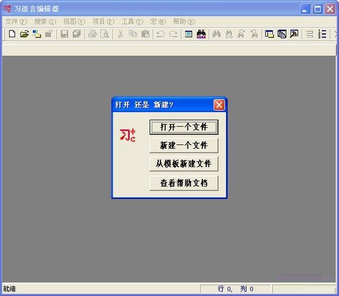
Task: Open the 帮助(H) menu
Action: click(x=184, y=22)
